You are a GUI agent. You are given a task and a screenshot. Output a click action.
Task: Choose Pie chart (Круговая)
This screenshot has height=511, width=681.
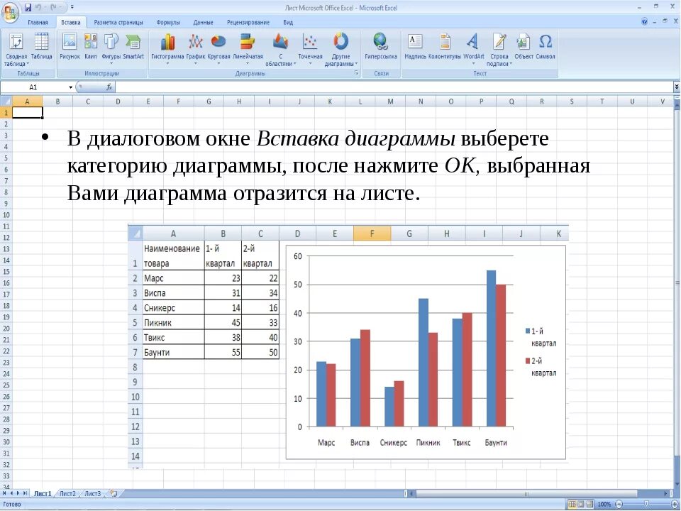(218, 49)
